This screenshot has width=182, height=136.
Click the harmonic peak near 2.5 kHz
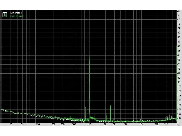click(x=110, y=106)
